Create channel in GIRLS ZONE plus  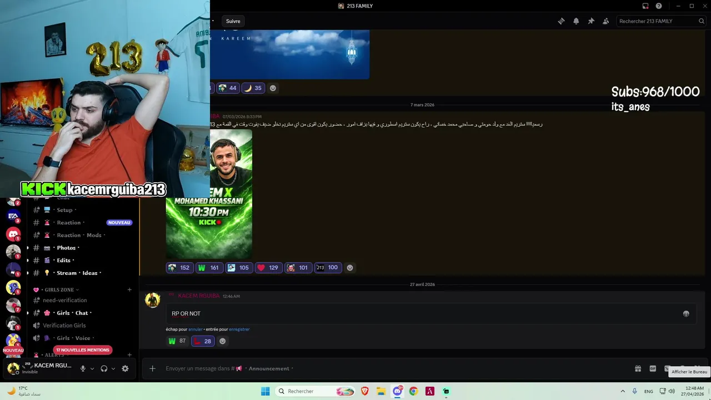point(129,290)
